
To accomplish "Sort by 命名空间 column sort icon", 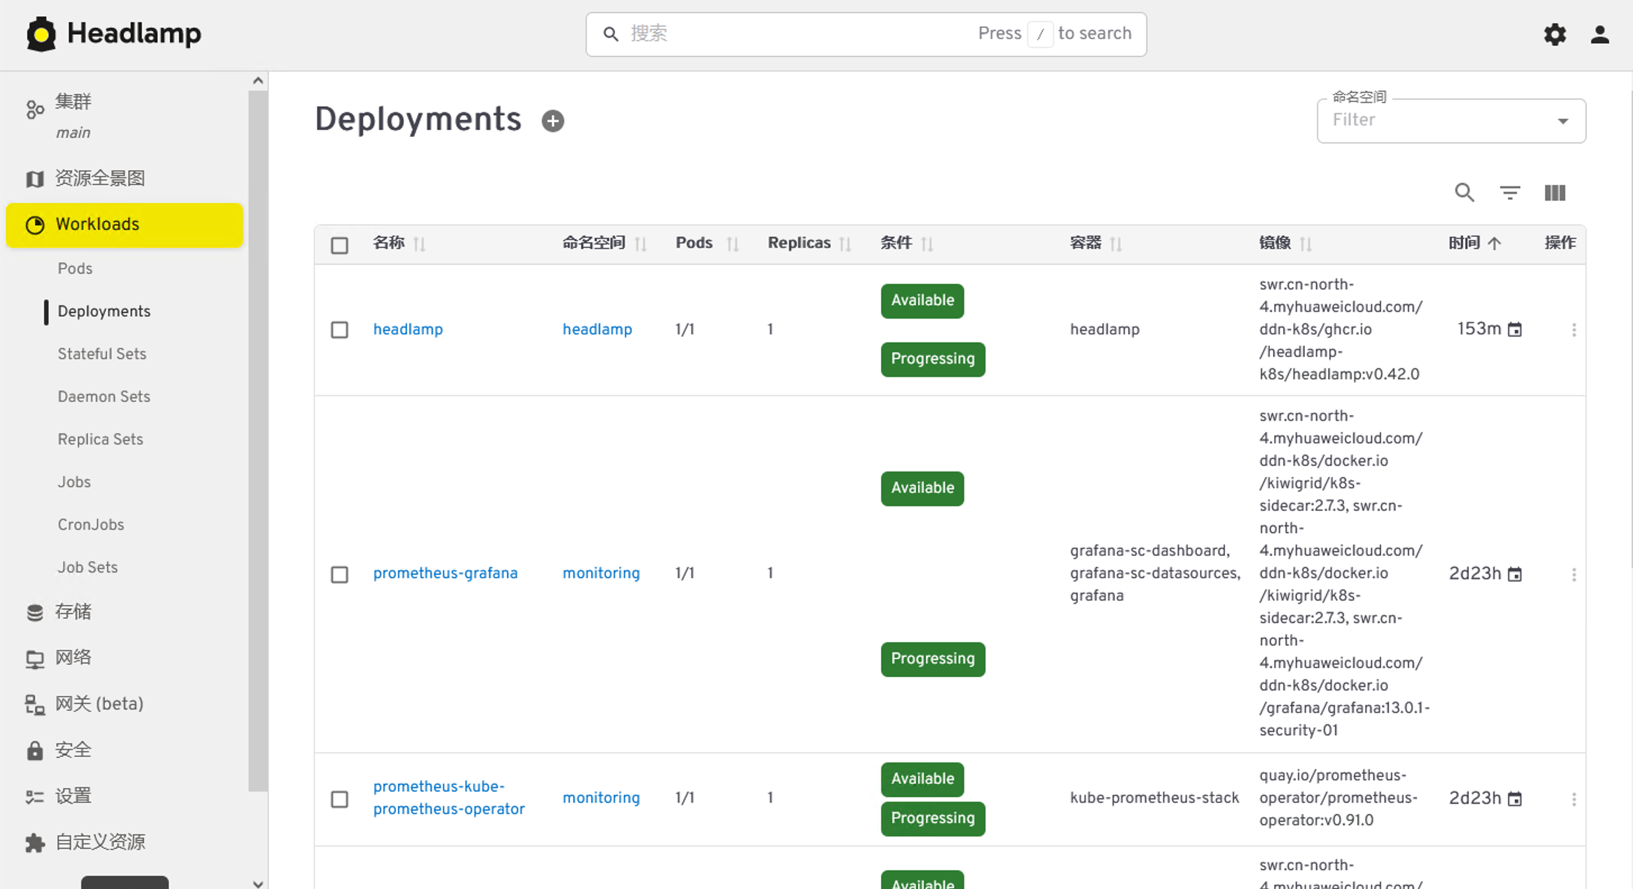I will click(640, 243).
